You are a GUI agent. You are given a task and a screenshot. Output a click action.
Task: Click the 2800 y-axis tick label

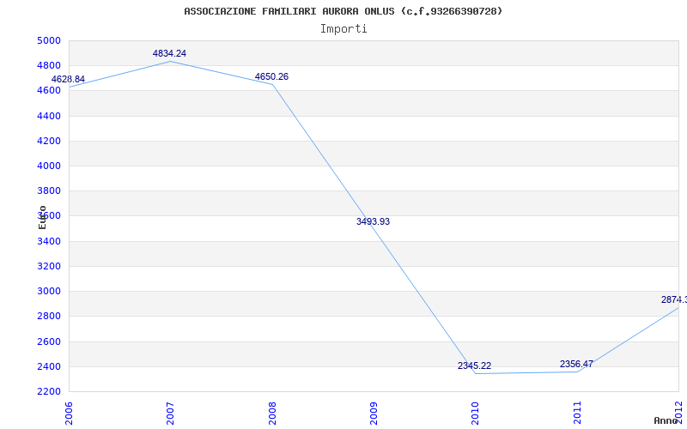click(x=49, y=316)
